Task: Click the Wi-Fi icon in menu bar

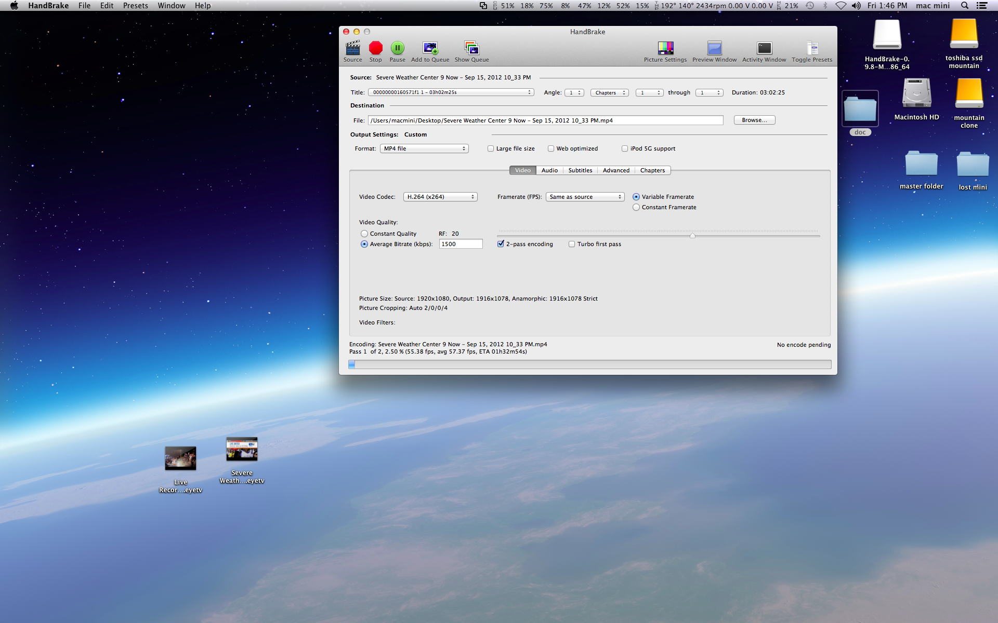Action: tap(841, 6)
